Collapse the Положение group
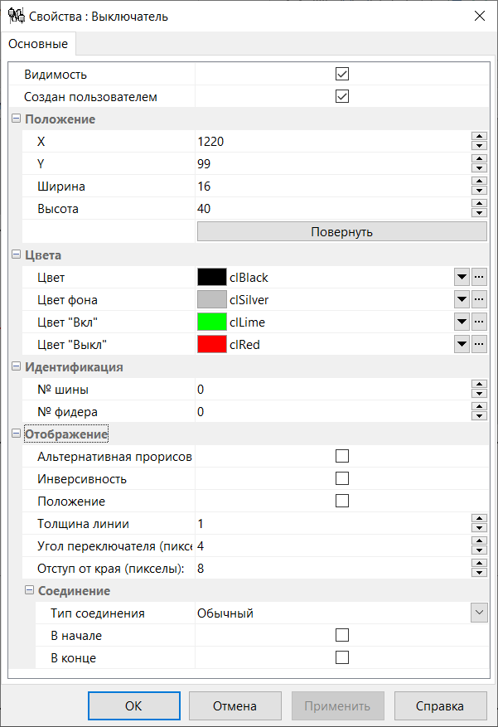Screen dimensions: 498x727 pyautogui.click(x=17, y=119)
